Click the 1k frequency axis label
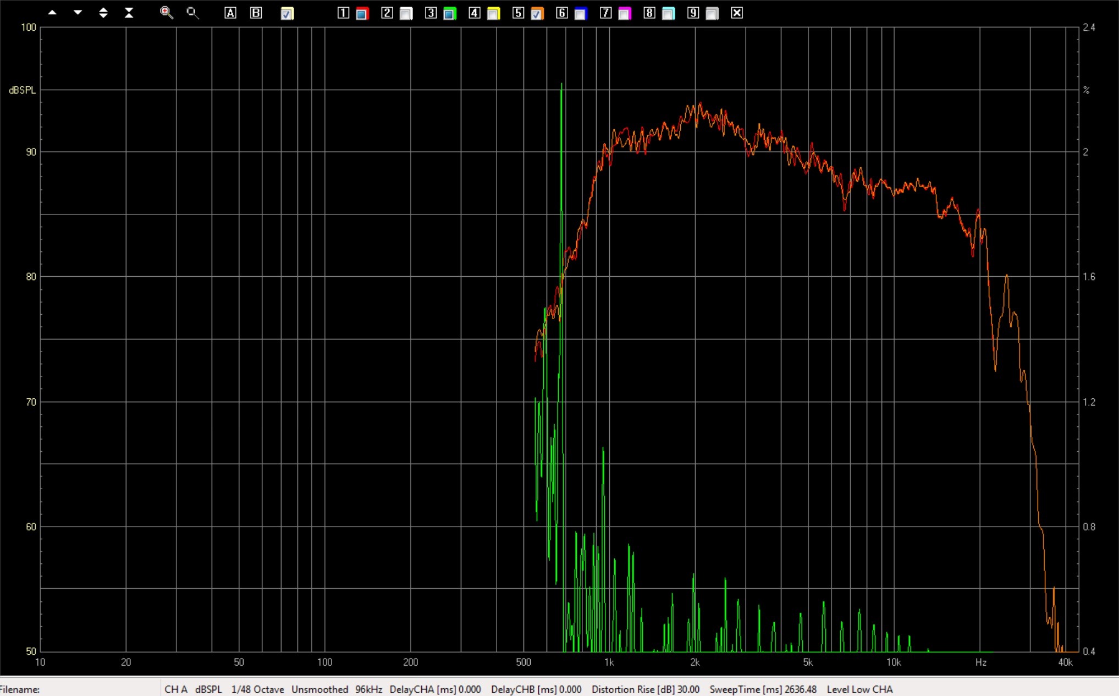 coord(609,662)
